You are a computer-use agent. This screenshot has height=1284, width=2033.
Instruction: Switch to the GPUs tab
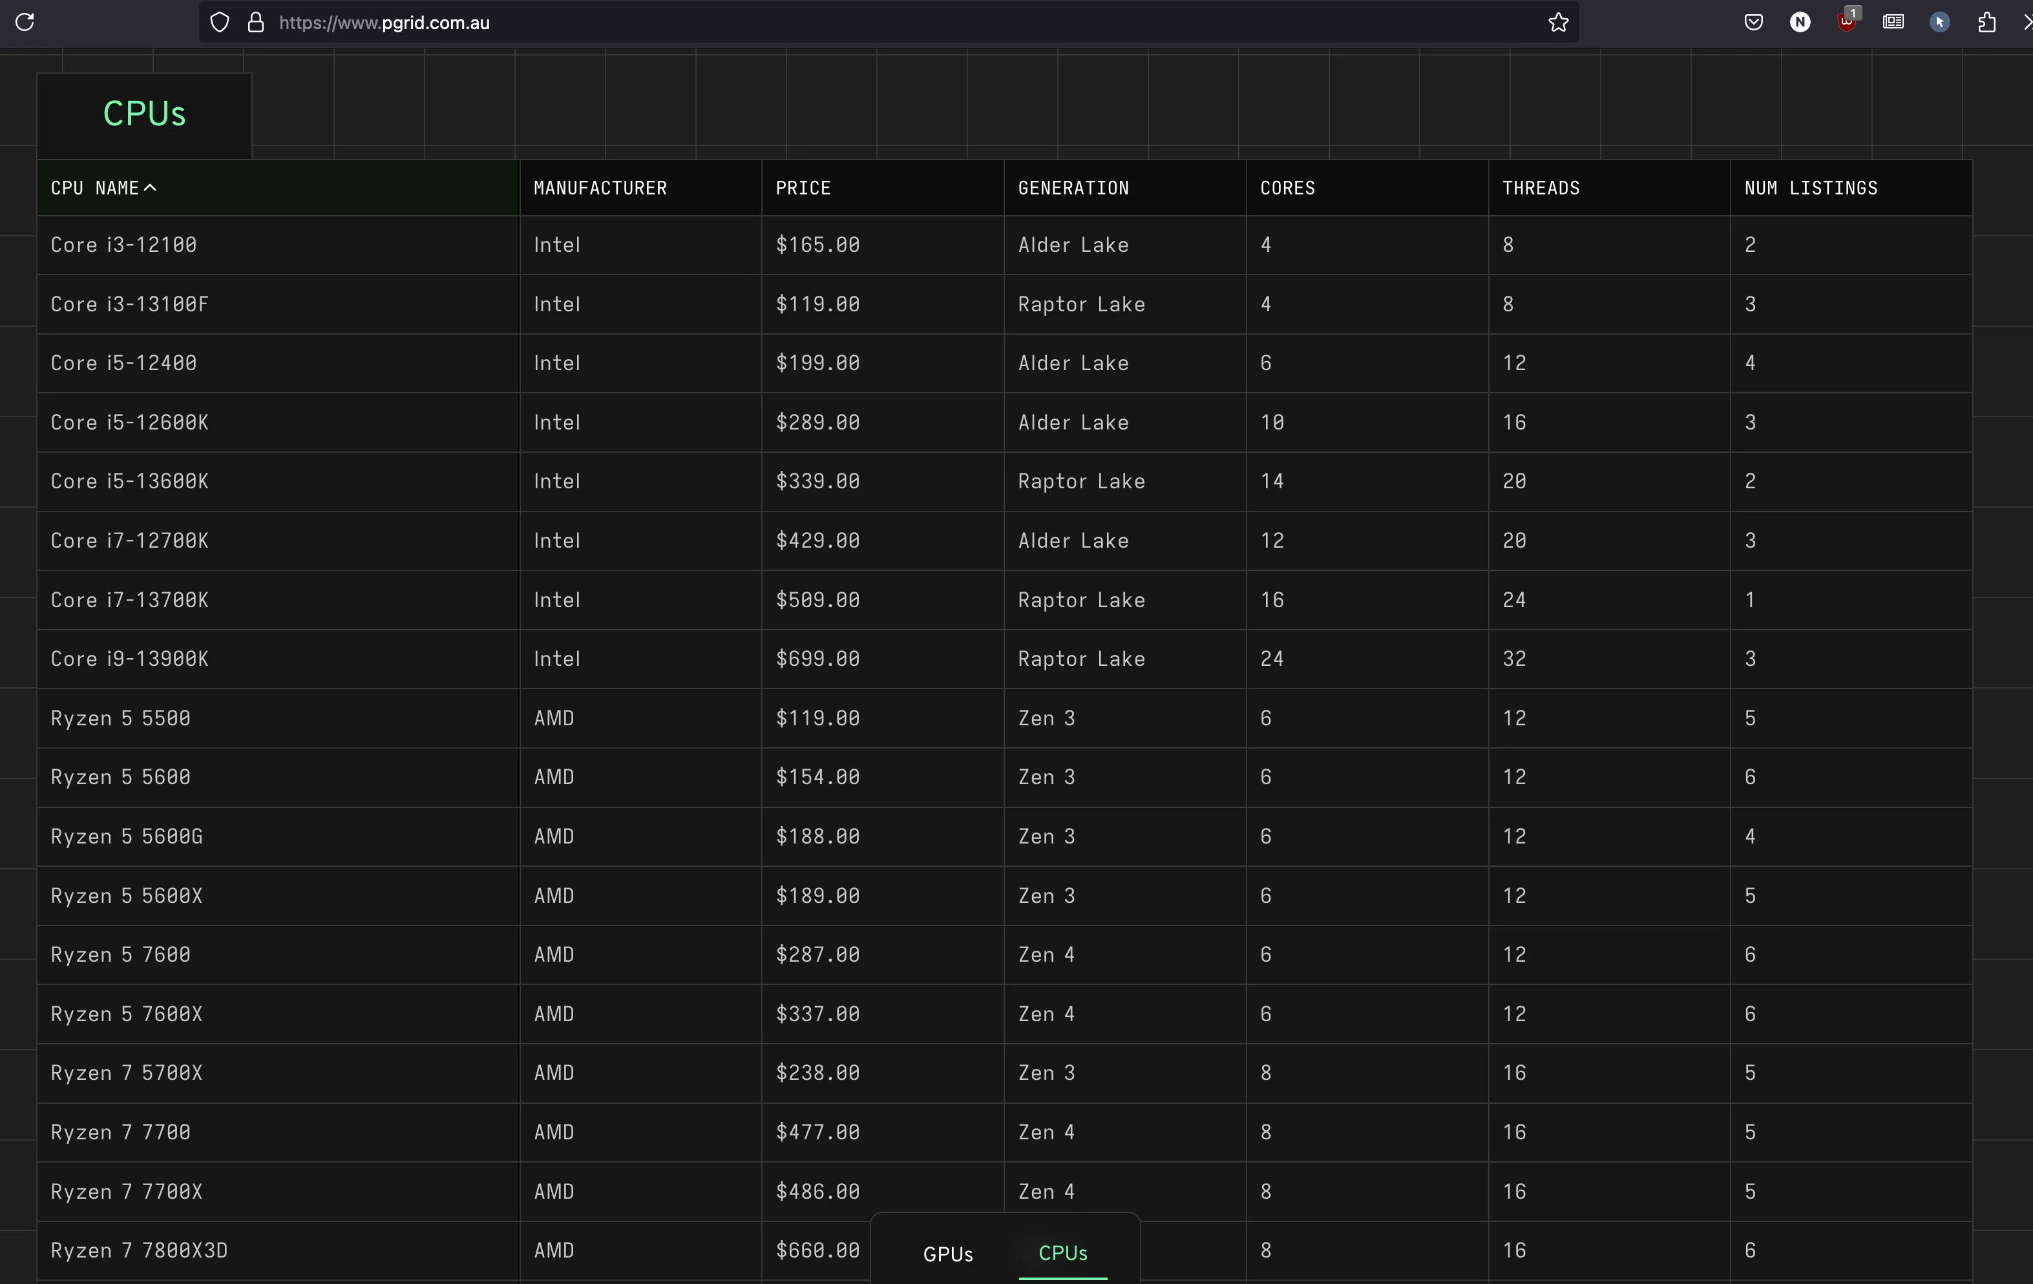click(x=947, y=1254)
